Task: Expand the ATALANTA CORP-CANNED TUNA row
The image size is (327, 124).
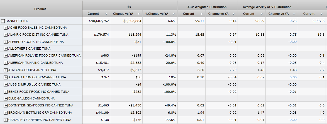Action: (x=6, y=70)
